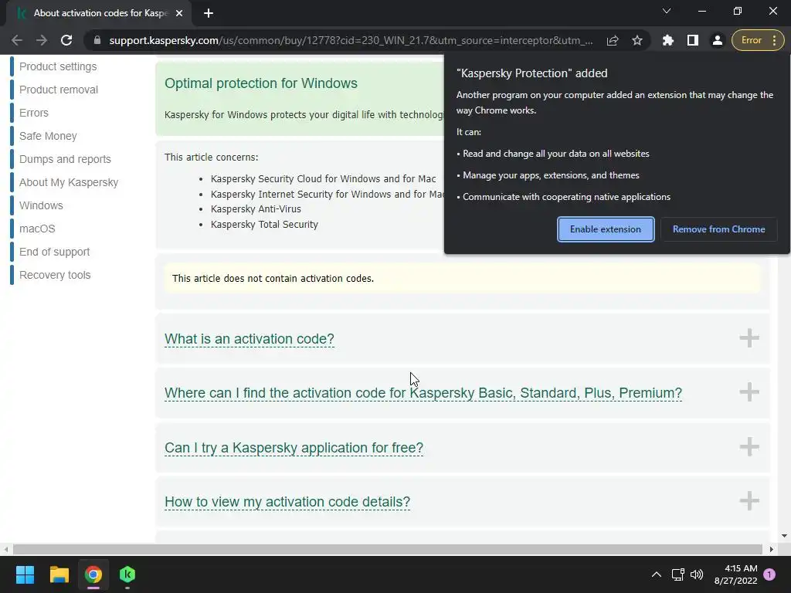
Task: View site information lock icon
Action: point(97,40)
